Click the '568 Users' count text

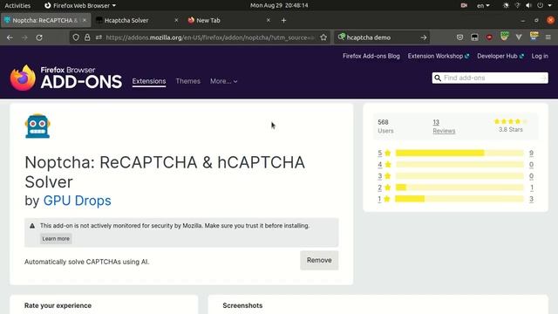[x=385, y=126]
